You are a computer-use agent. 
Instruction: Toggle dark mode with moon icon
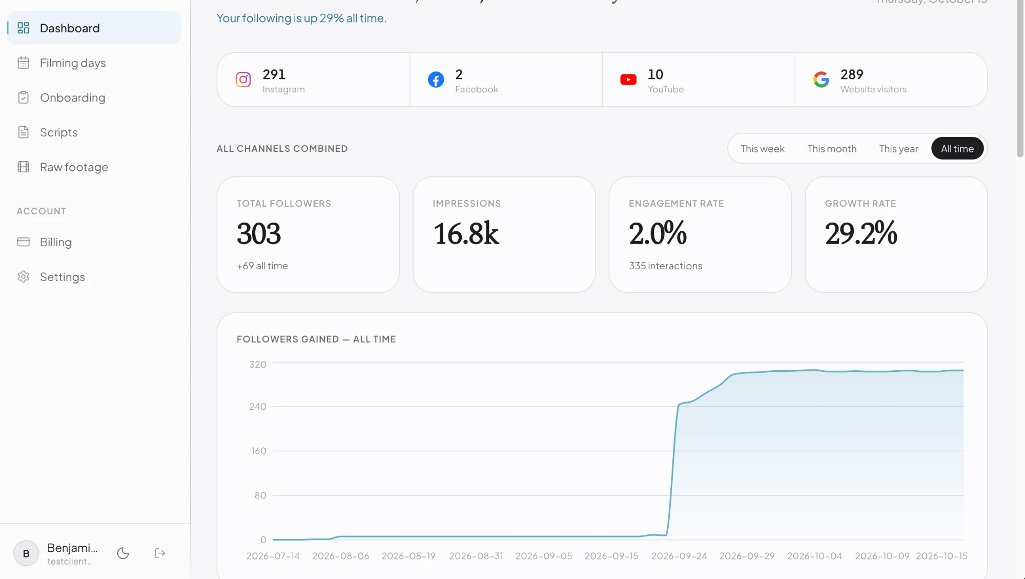tap(123, 553)
